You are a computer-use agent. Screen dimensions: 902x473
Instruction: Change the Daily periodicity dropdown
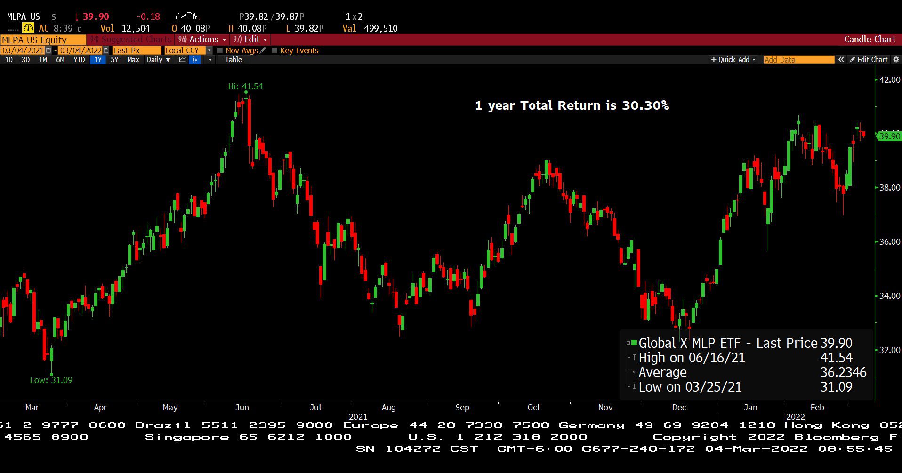pos(158,60)
